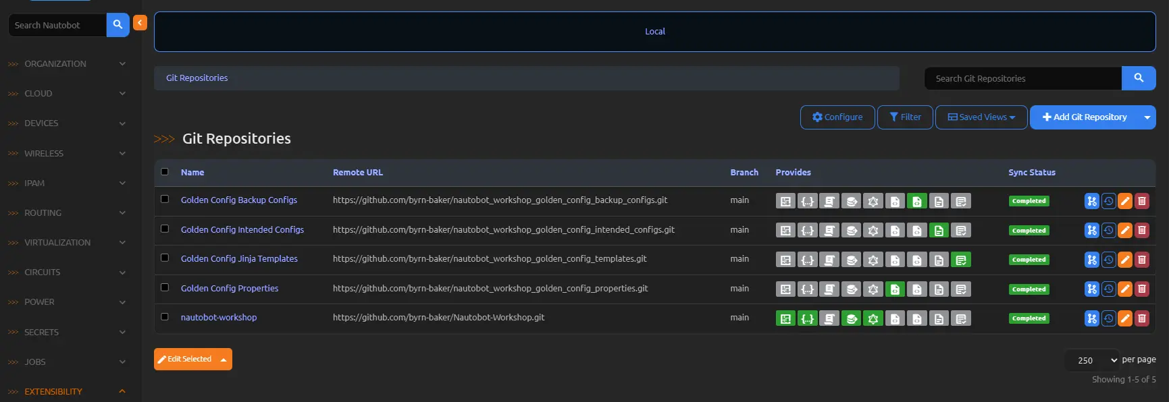Open the SECRETS navigation menu
The height and width of the screenshot is (402, 1169).
[x=67, y=333]
